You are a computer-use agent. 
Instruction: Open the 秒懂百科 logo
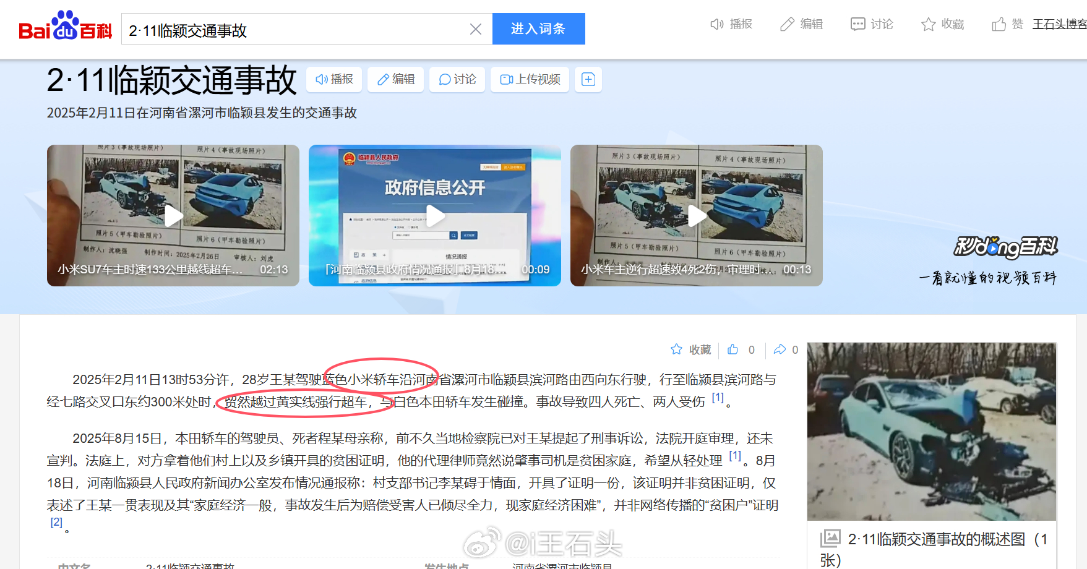pos(1005,247)
